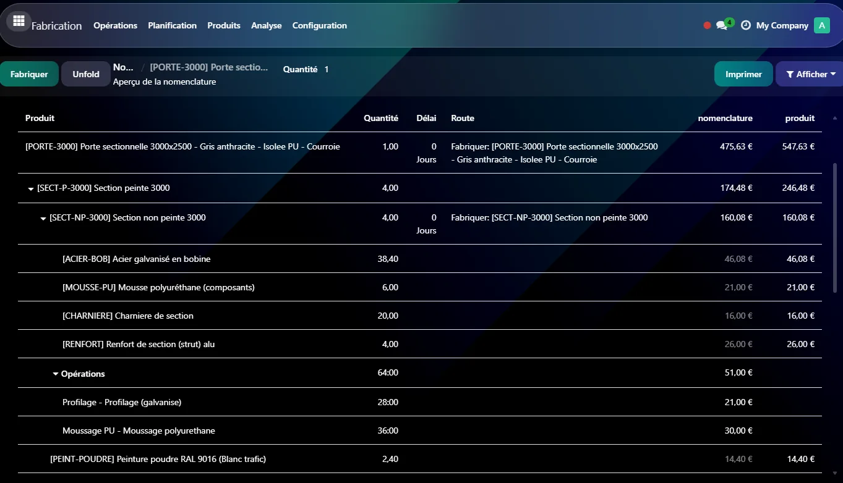Open the Fabriquer SECT-NP-3000 route link
Image resolution: width=843 pixels, height=483 pixels.
(x=550, y=217)
